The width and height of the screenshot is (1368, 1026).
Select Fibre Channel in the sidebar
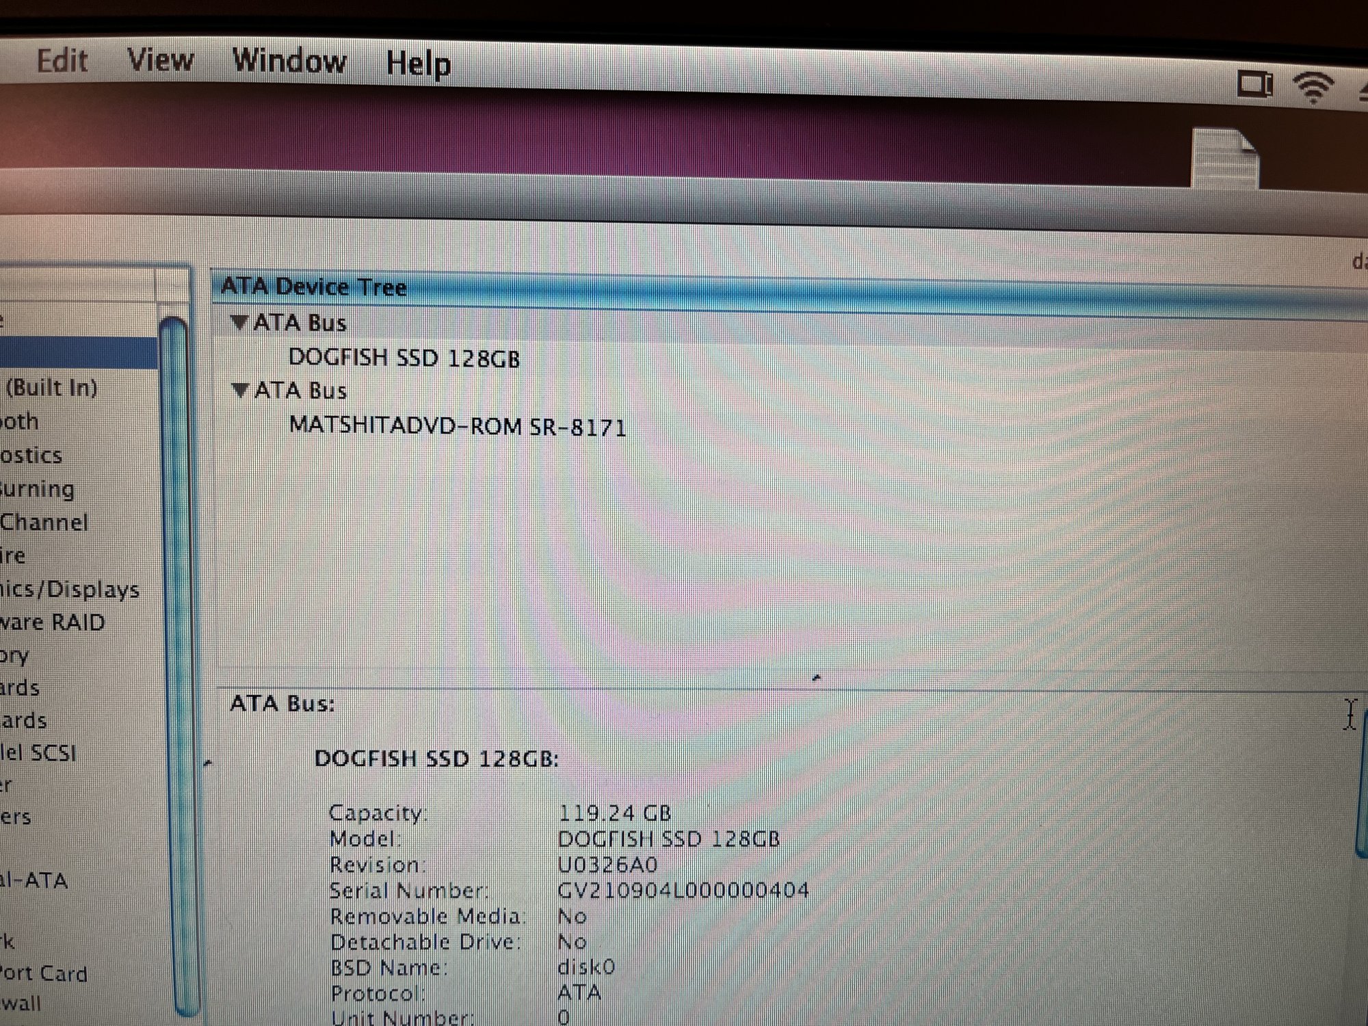point(44,523)
